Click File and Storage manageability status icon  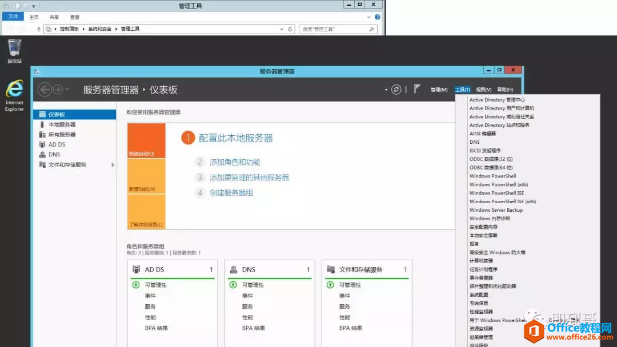click(x=330, y=285)
